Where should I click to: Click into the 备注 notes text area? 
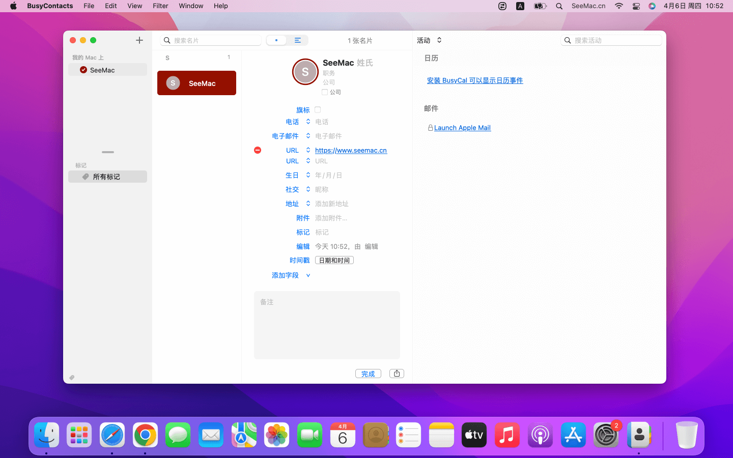(327, 326)
